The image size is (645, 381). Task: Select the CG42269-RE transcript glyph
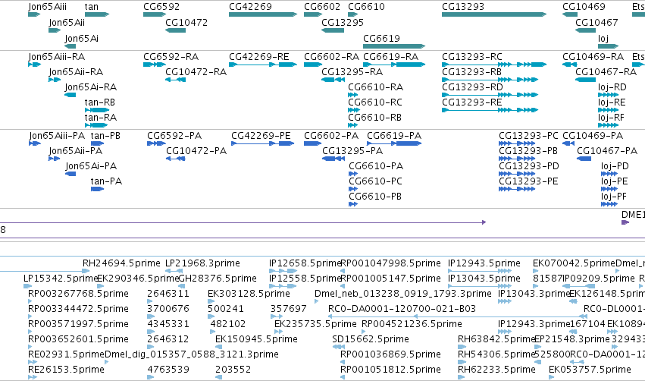(x=263, y=65)
